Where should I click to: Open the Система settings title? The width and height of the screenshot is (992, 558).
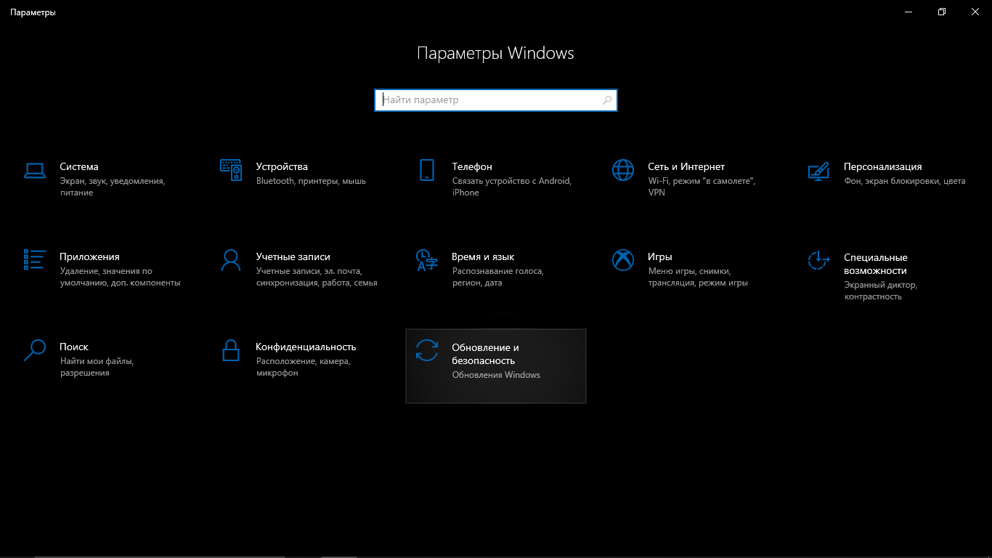click(x=79, y=166)
